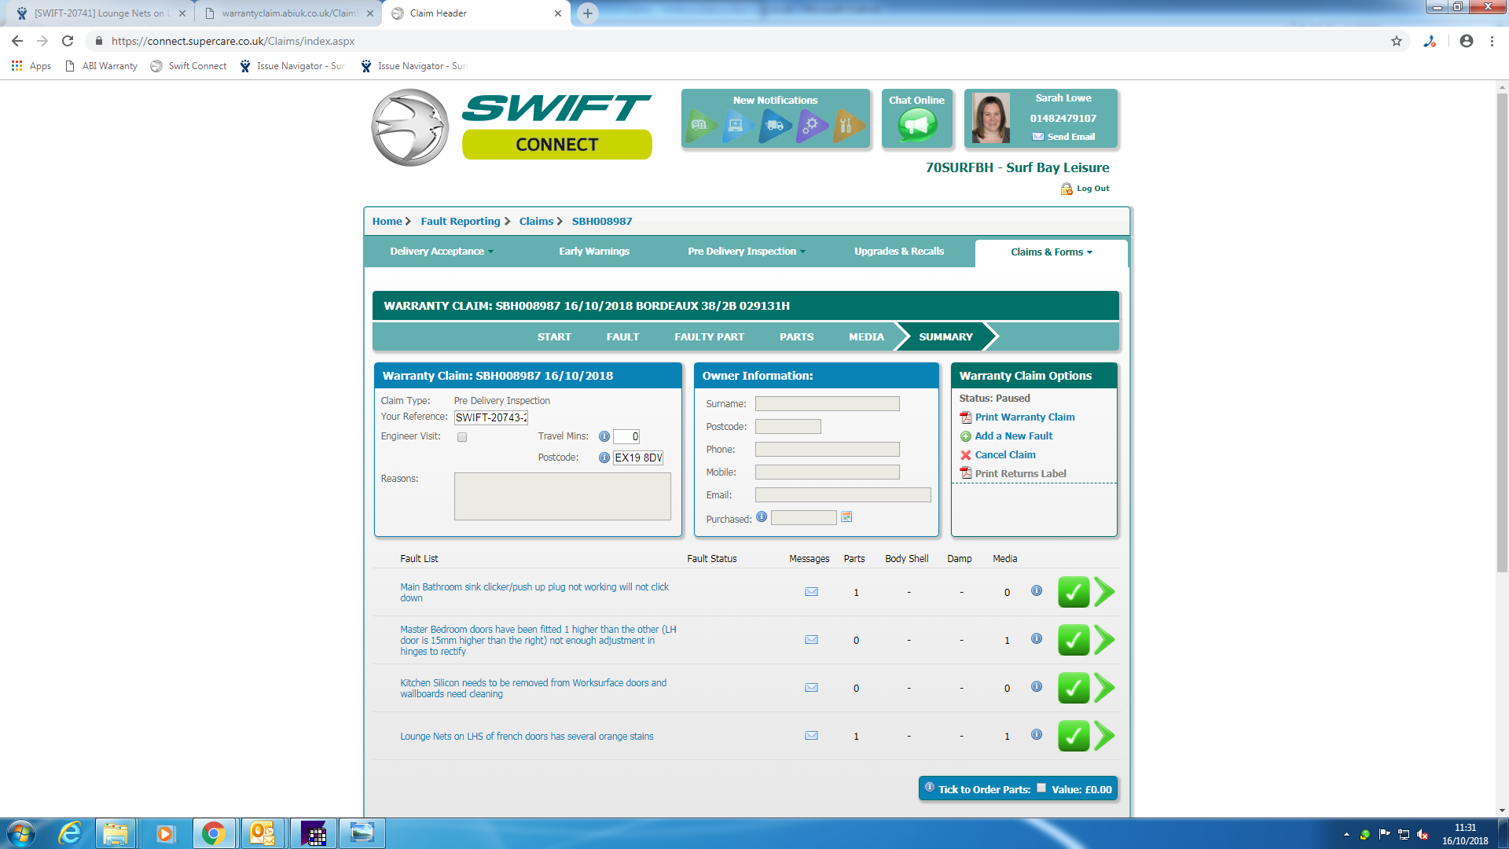This screenshot has height=849, width=1509.
Task: Click green arrow for Kitchen Silicon fault
Action: click(1104, 688)
